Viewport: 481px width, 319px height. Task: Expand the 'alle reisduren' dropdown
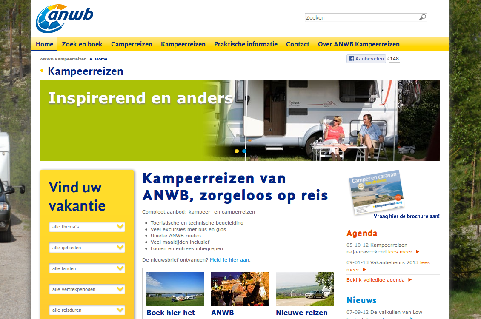pyautogui.click(x=87, y=310)
